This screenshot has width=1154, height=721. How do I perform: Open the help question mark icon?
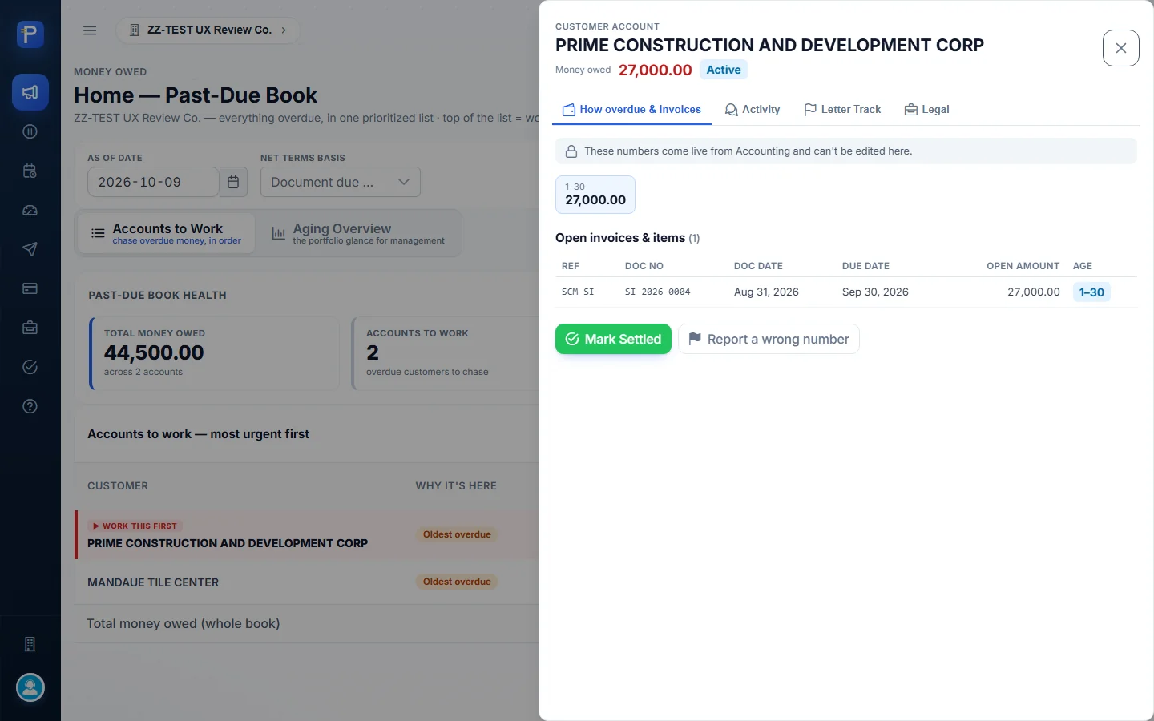tap(30, 406)
